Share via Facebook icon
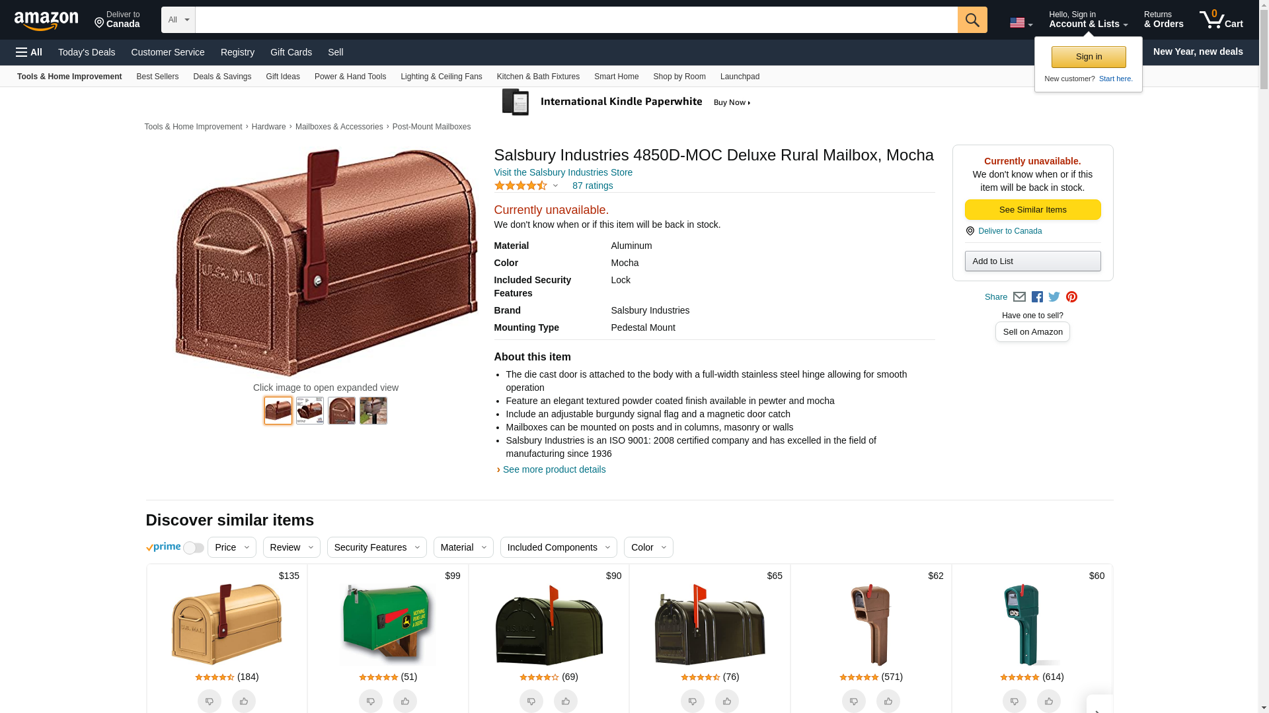Image resolution: width=1269 pixels, height=713 pixels. tap(1037, 297)
